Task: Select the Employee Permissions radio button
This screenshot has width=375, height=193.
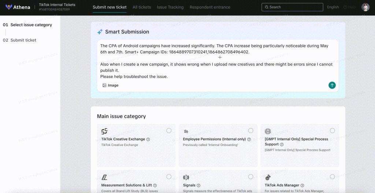Action: pos(250,130)
